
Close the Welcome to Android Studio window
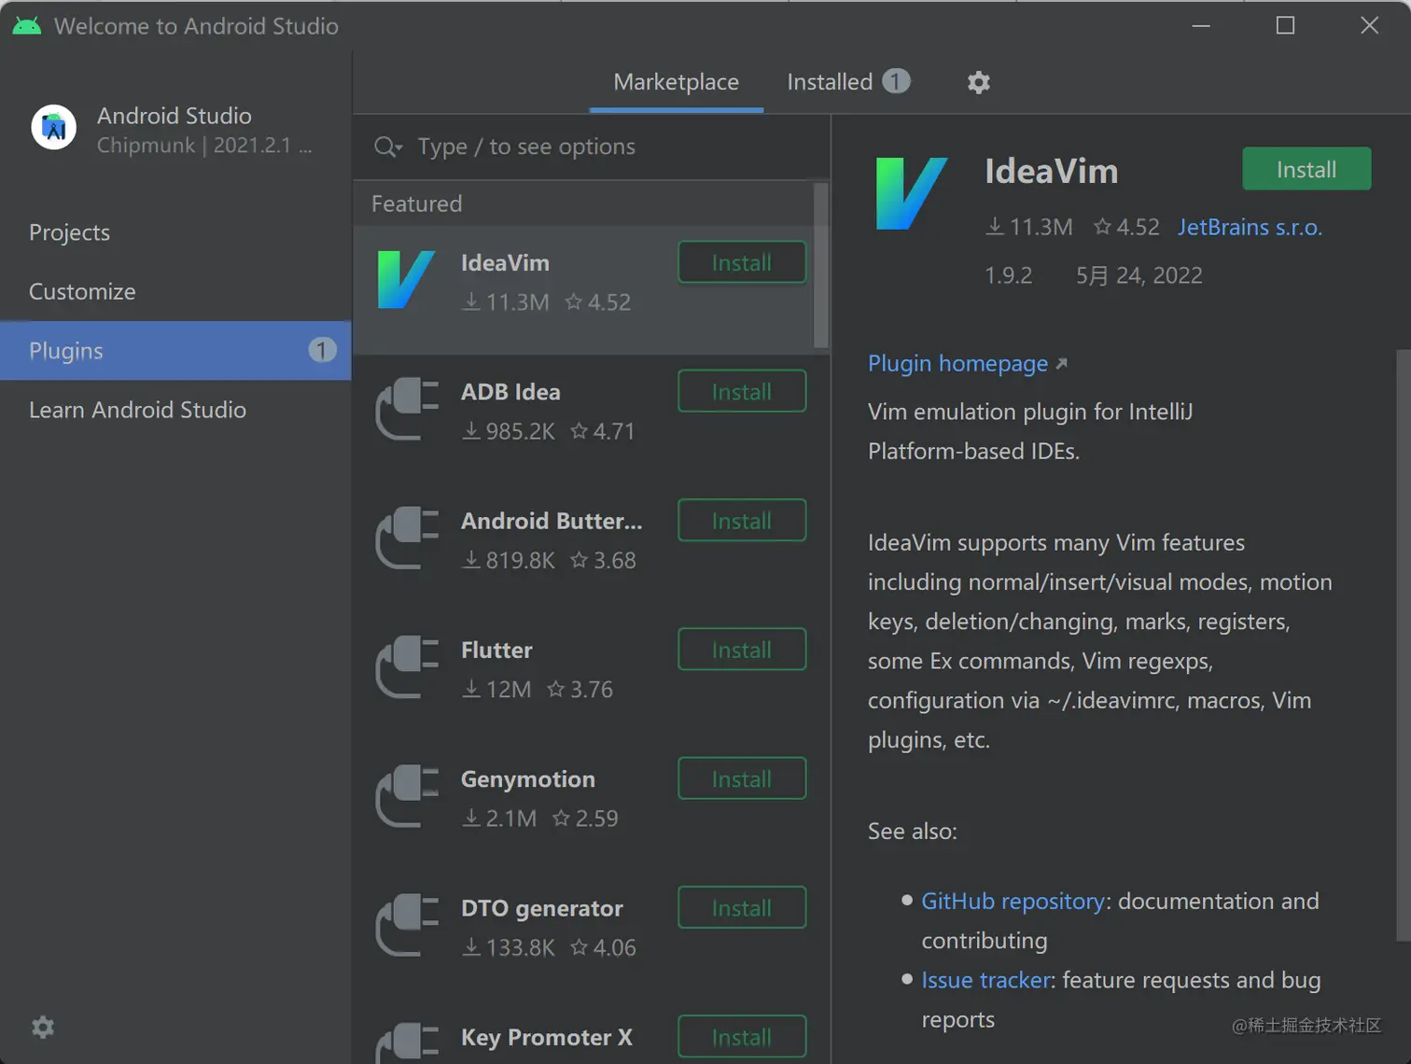1369,25
